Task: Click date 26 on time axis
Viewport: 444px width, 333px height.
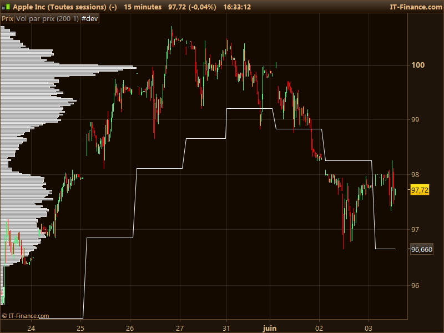Action: coord(130,328)
